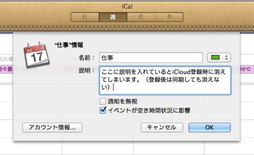
Task: Click the green color swatch
Action: (x=215, y=57)
